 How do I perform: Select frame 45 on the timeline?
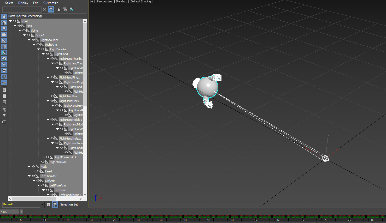208,220
